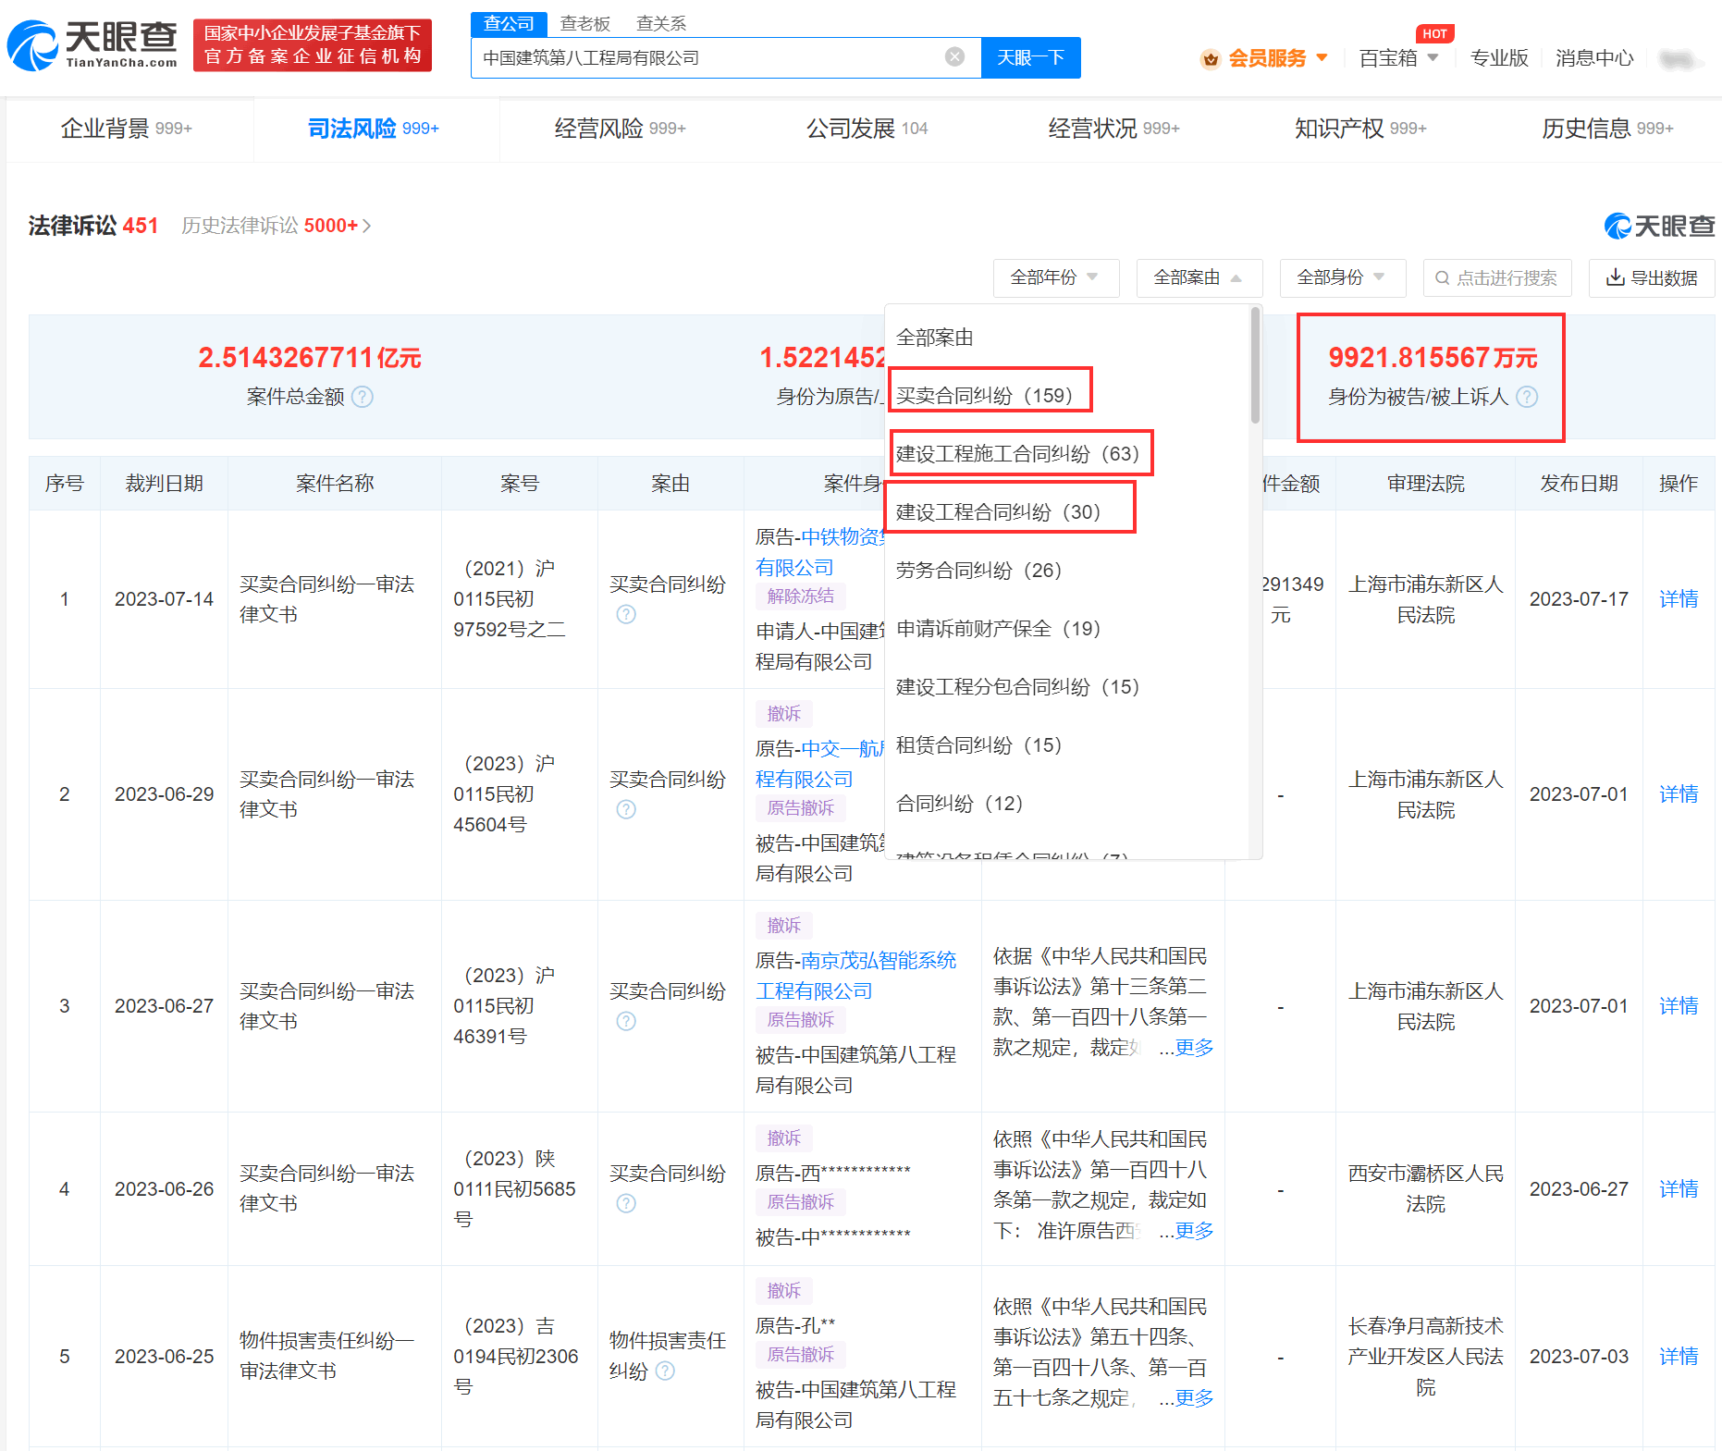Viewport: 1722px width, 1451px height.
Task: Open the 知识产权 tab
Action: (1360, 129)
